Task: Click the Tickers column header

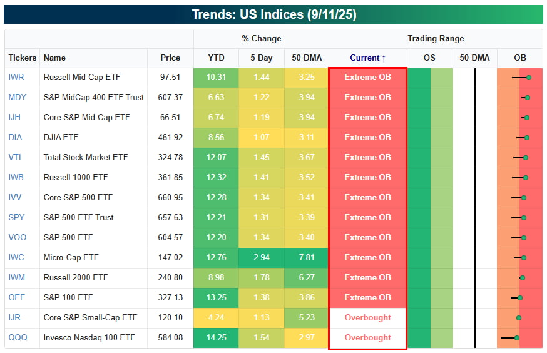Action: [x=23, y=58]
